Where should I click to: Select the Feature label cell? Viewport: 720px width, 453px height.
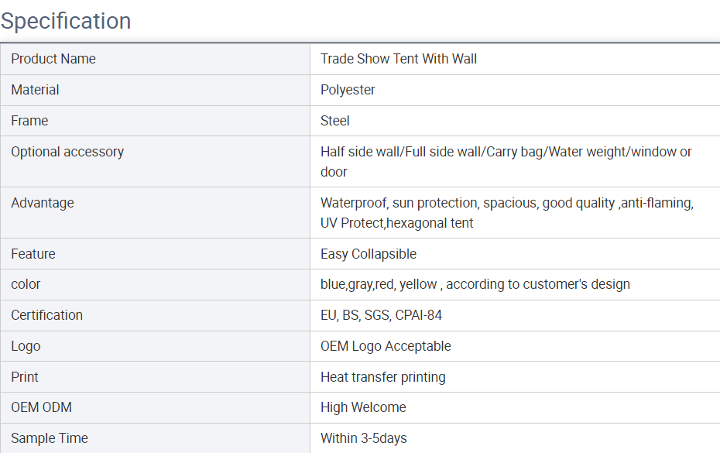tap(155, 254)
